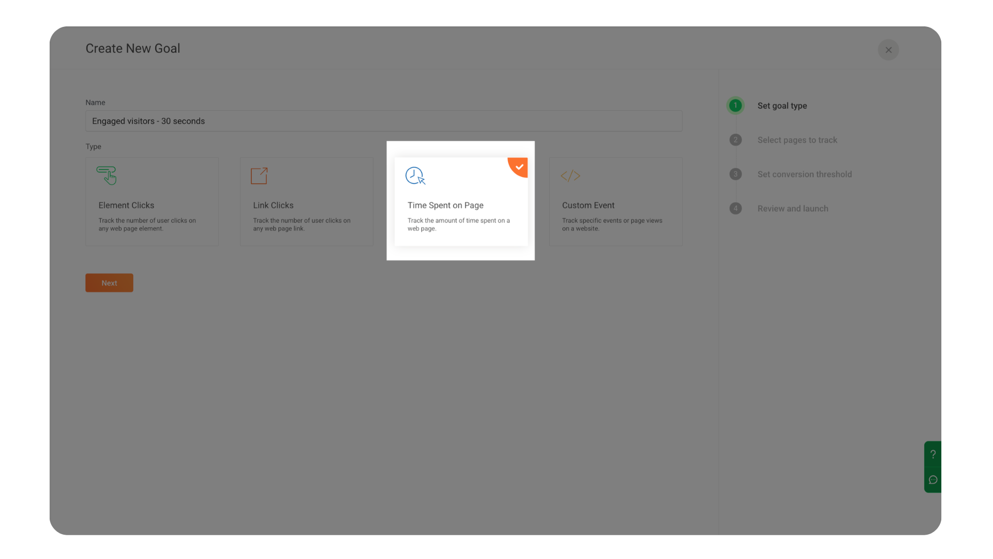Click the Time Spent clock icon

415,175
